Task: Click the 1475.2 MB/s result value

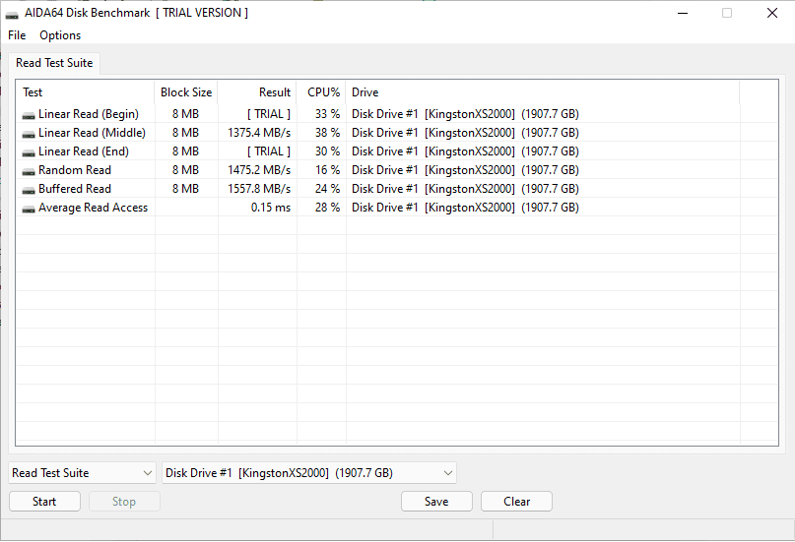Action: [259, 170]
